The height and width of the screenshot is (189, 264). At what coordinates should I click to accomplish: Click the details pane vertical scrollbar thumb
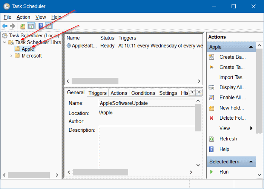click(x=198, y=118)
